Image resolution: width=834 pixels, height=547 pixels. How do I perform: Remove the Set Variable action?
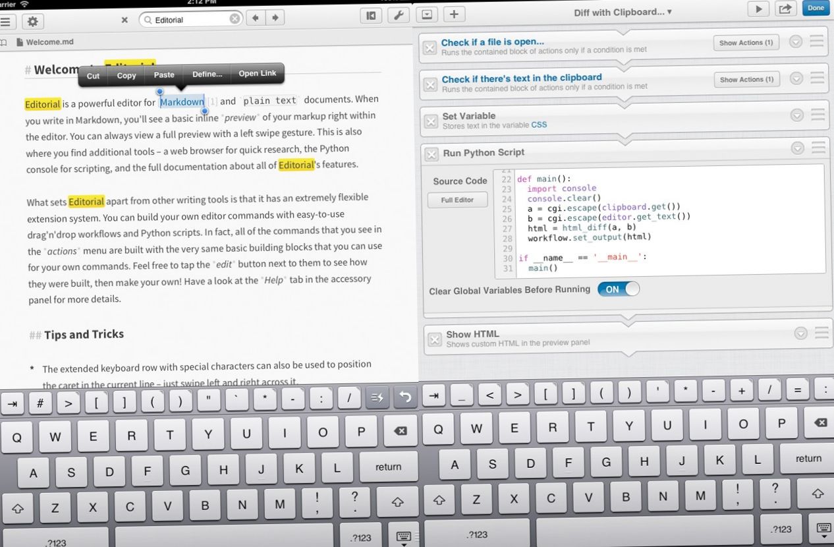click(x=431, y=121)
